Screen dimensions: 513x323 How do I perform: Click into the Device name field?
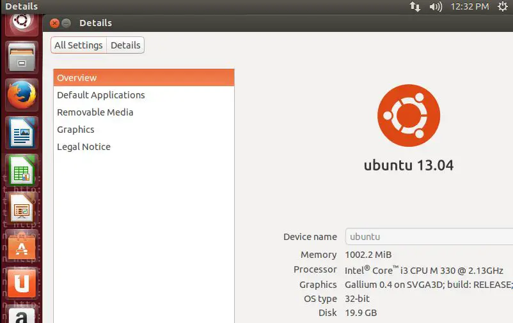point(429,236)
